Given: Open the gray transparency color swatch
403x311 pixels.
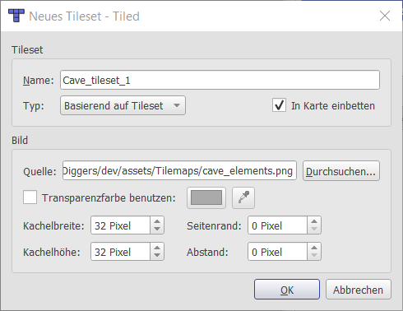Looking at the screenshot, I should point(206,197).
